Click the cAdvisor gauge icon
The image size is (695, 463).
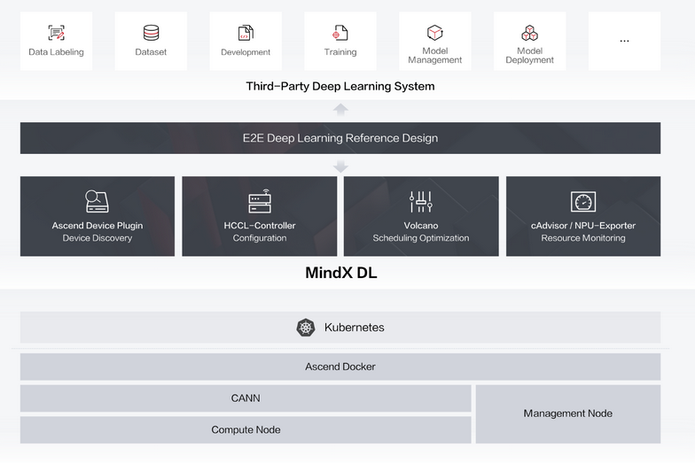(x=583, y=202)
